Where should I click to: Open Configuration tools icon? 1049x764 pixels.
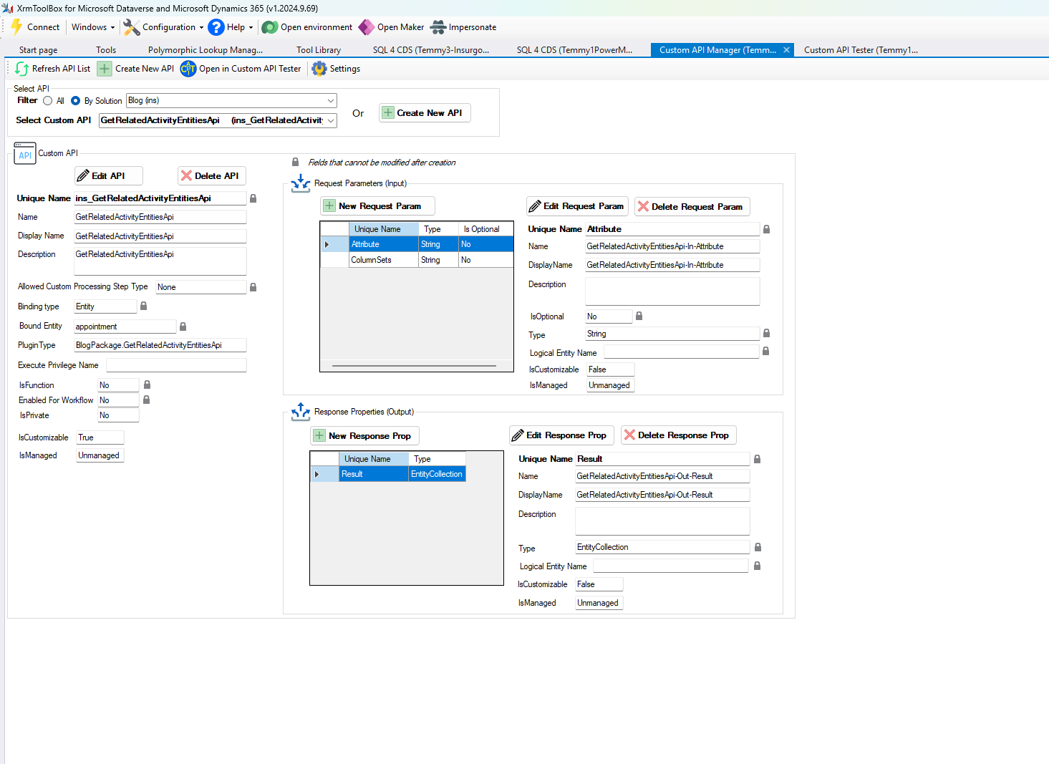click(131, 27)
